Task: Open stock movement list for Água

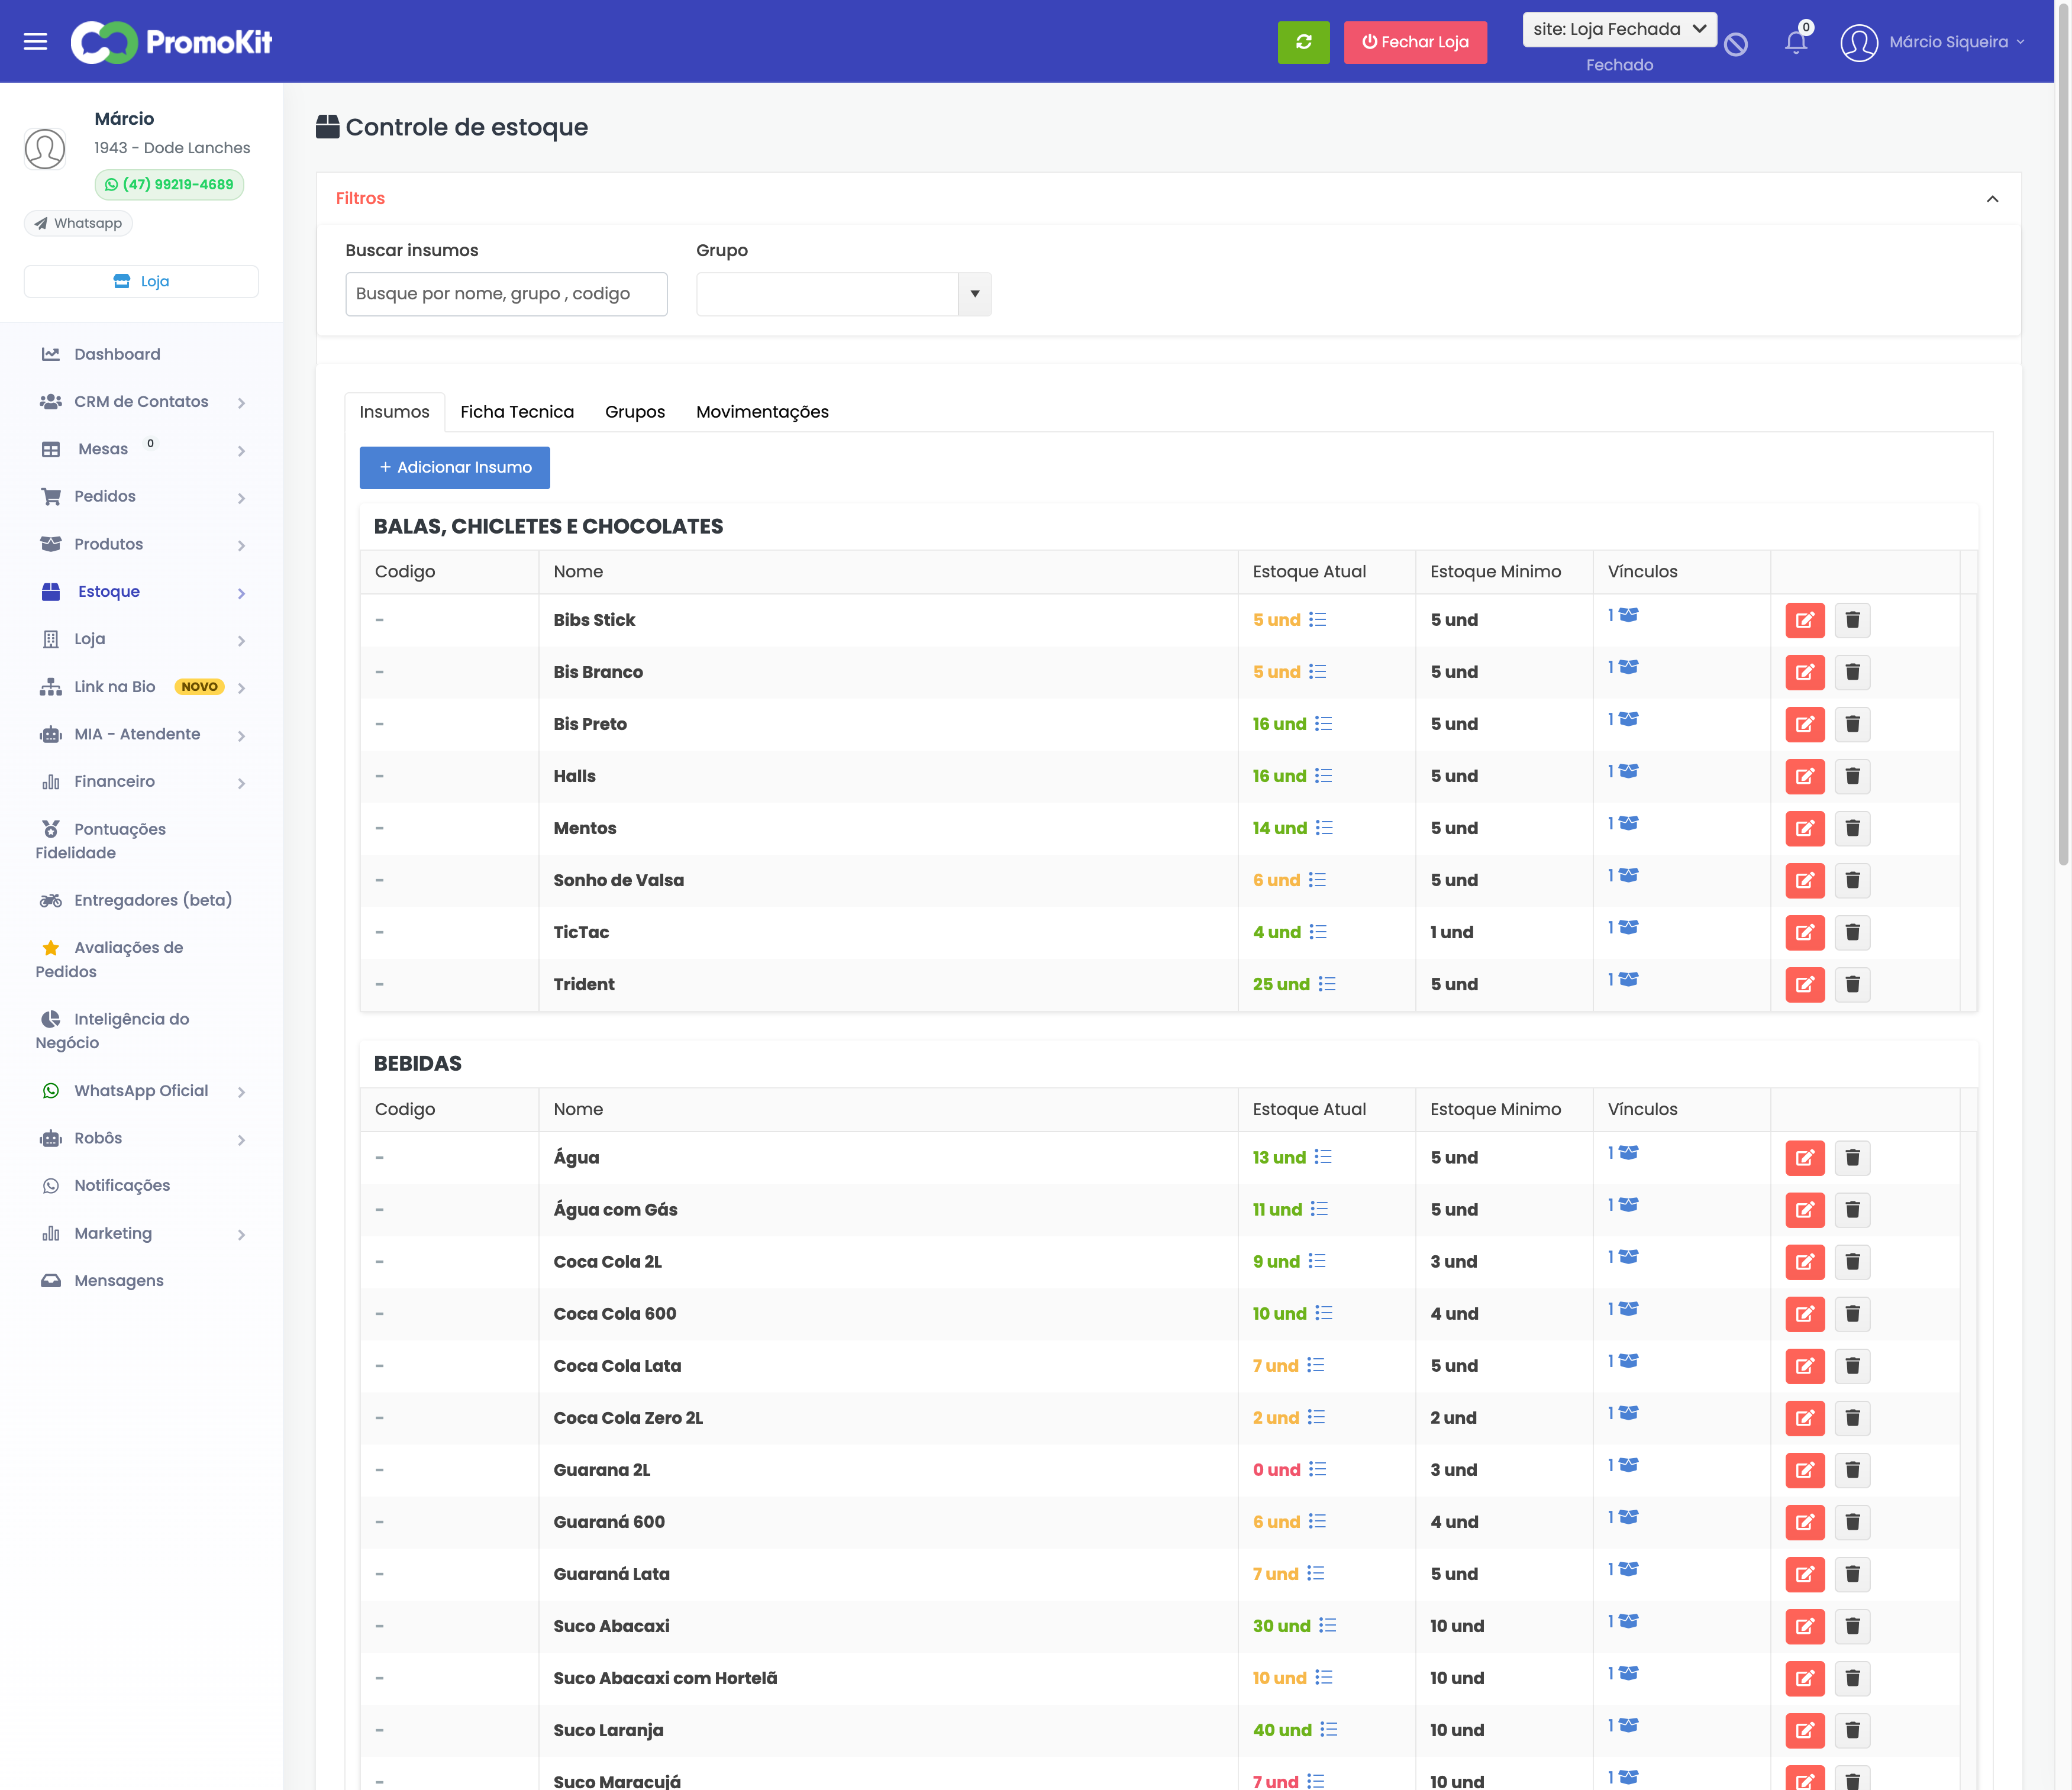Action: 1323,1157
